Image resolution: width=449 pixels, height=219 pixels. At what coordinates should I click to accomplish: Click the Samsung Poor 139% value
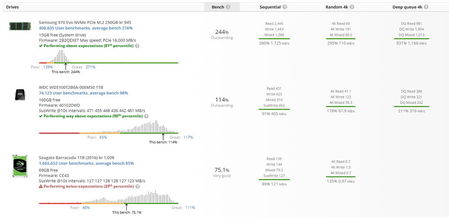pyautogui.click(x=48, y=67)
